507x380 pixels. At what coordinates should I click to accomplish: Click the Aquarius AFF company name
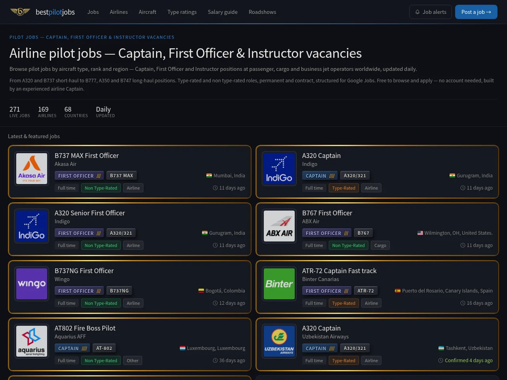point(70,336)
